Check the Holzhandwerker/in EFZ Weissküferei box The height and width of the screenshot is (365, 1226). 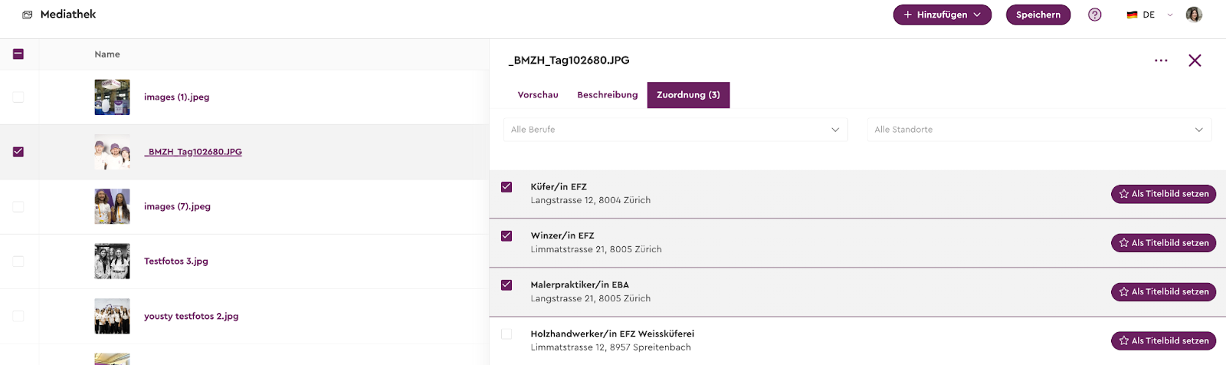click(x=506, y=334)
